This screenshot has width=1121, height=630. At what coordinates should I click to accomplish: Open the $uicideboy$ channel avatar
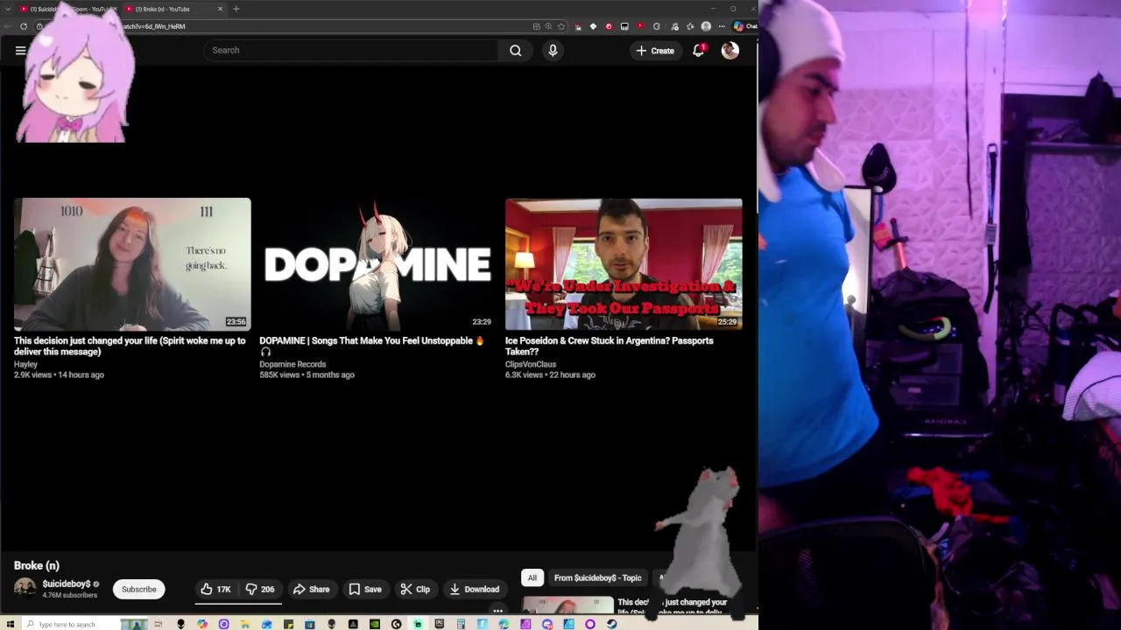click(x=25, y=588)
